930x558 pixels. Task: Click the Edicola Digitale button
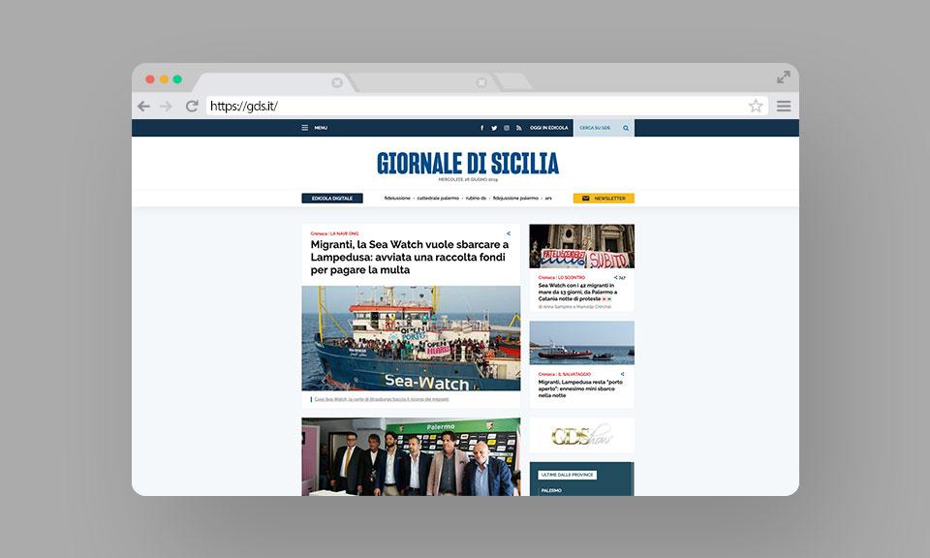[331, 198]
